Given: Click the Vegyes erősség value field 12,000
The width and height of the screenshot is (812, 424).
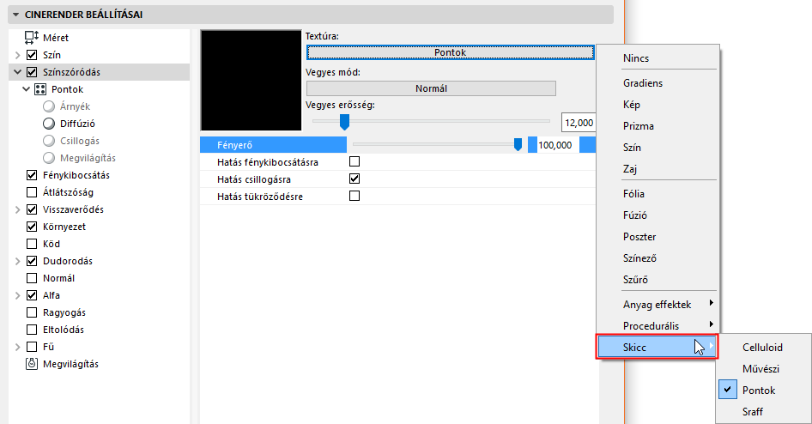Looking at the screenshot, I should point(579,123).
